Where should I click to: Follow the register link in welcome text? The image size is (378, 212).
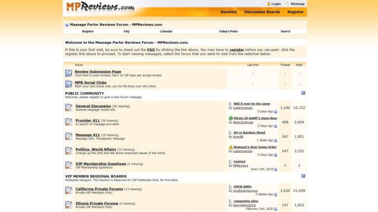[x=237, y=50]
